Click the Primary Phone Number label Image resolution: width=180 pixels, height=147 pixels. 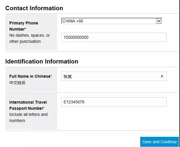point(24,26)
